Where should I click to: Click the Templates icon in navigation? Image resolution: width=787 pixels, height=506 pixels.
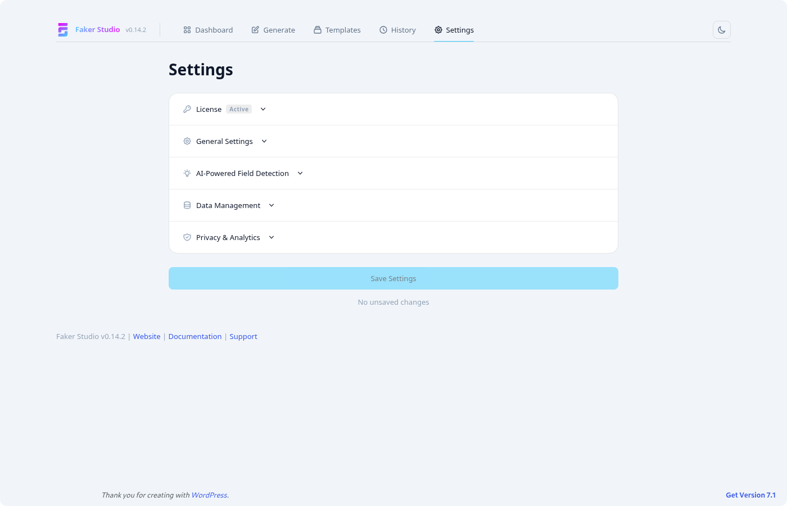click(x=318, y=30)
